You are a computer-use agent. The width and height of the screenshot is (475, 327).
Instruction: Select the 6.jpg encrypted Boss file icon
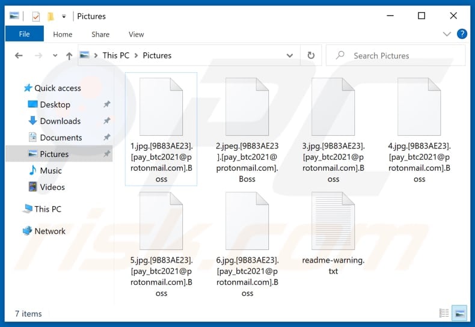pos(247,221)
